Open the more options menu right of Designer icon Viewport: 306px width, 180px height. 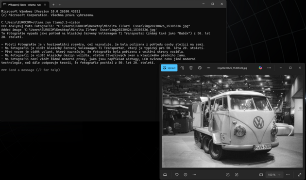click(x=269, y=68)
